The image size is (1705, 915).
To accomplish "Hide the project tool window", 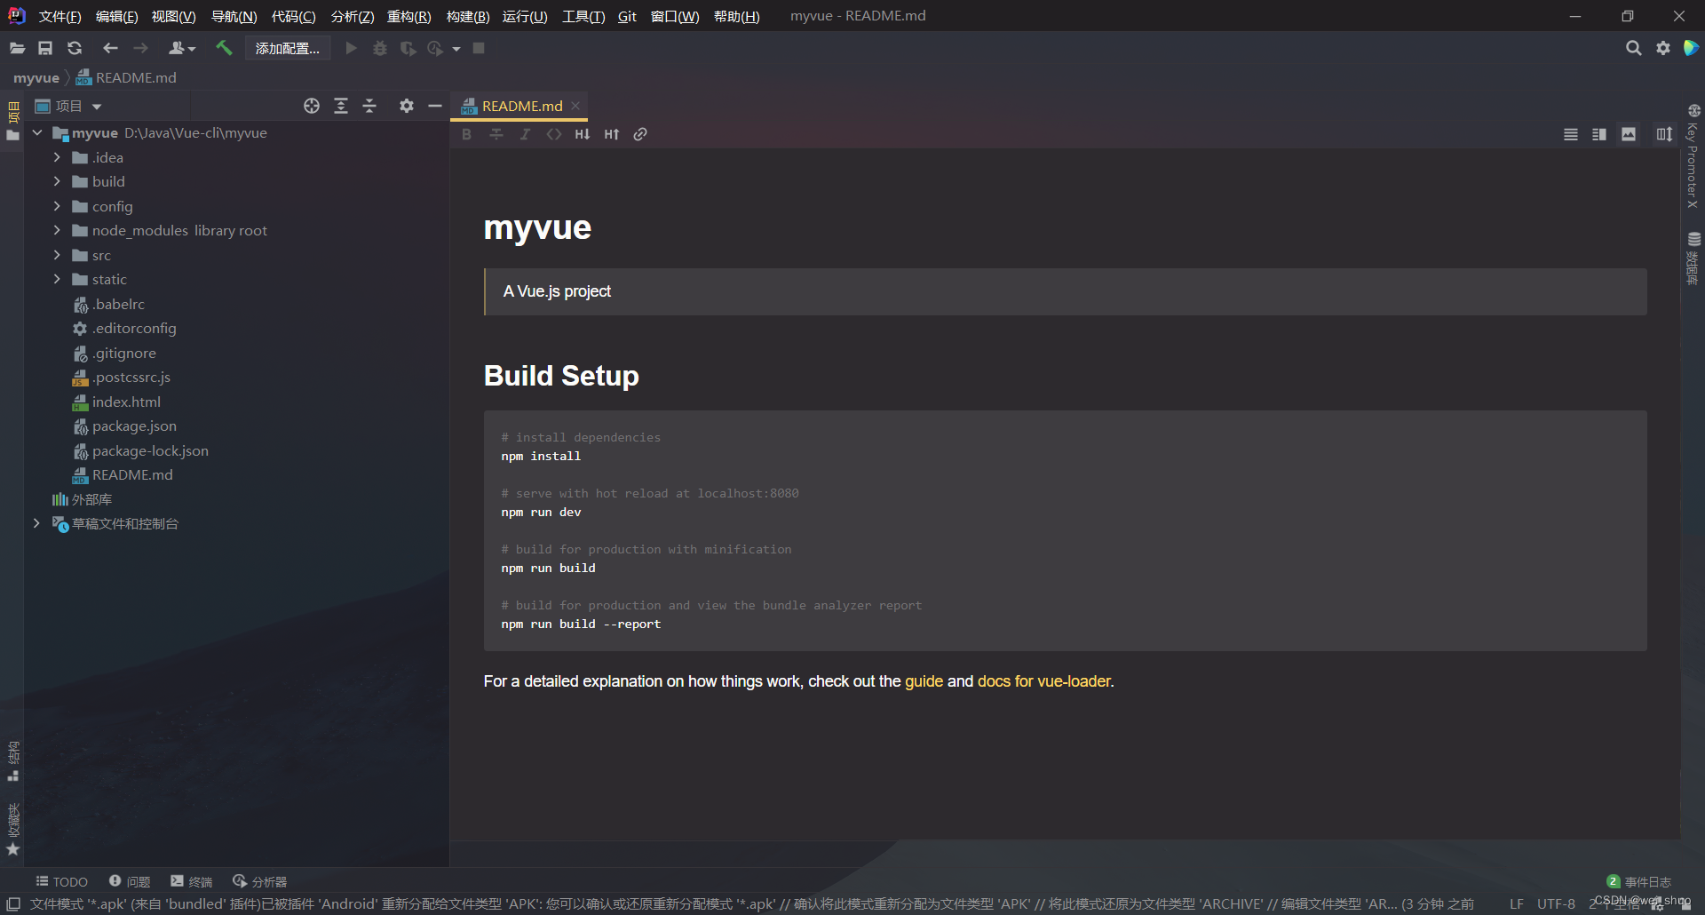I will (x=435, y=106).
